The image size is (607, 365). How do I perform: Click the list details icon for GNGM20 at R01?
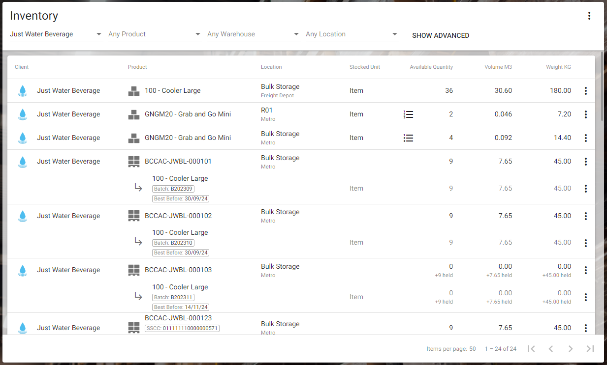[x=408, y=114]
